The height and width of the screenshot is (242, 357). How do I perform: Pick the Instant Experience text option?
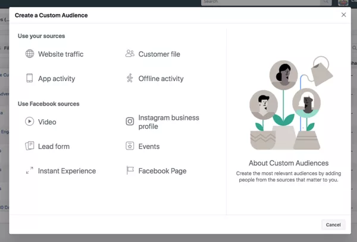[x=67, y=171]
